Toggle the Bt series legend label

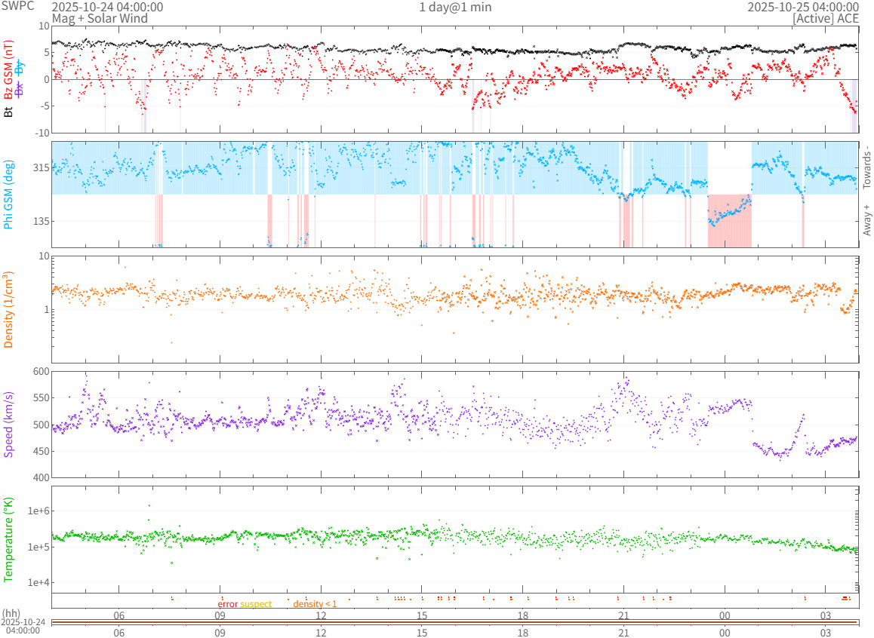coord(8,112)
